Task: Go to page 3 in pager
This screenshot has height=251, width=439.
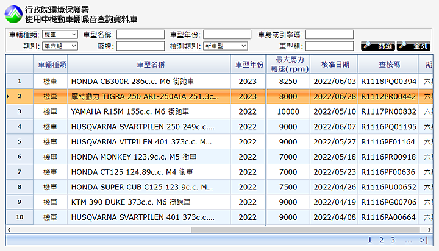Action: point(393,240)
